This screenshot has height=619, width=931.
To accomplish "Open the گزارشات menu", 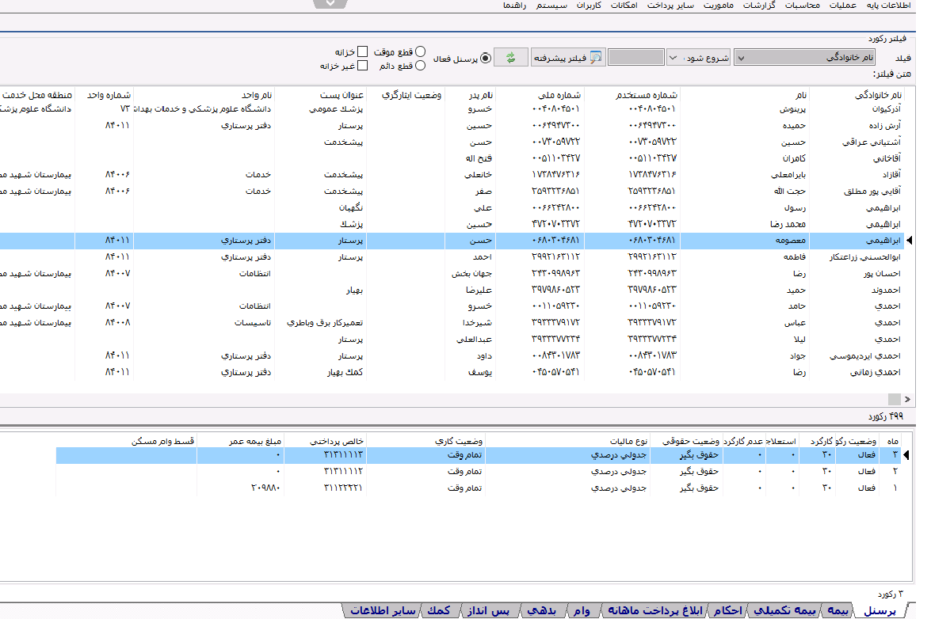I will [x=759, y=6].
